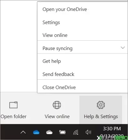Open the Wi-Fi network tray icon
The height and width of the screenshot is (140, 128).
[x=76, y=132]
